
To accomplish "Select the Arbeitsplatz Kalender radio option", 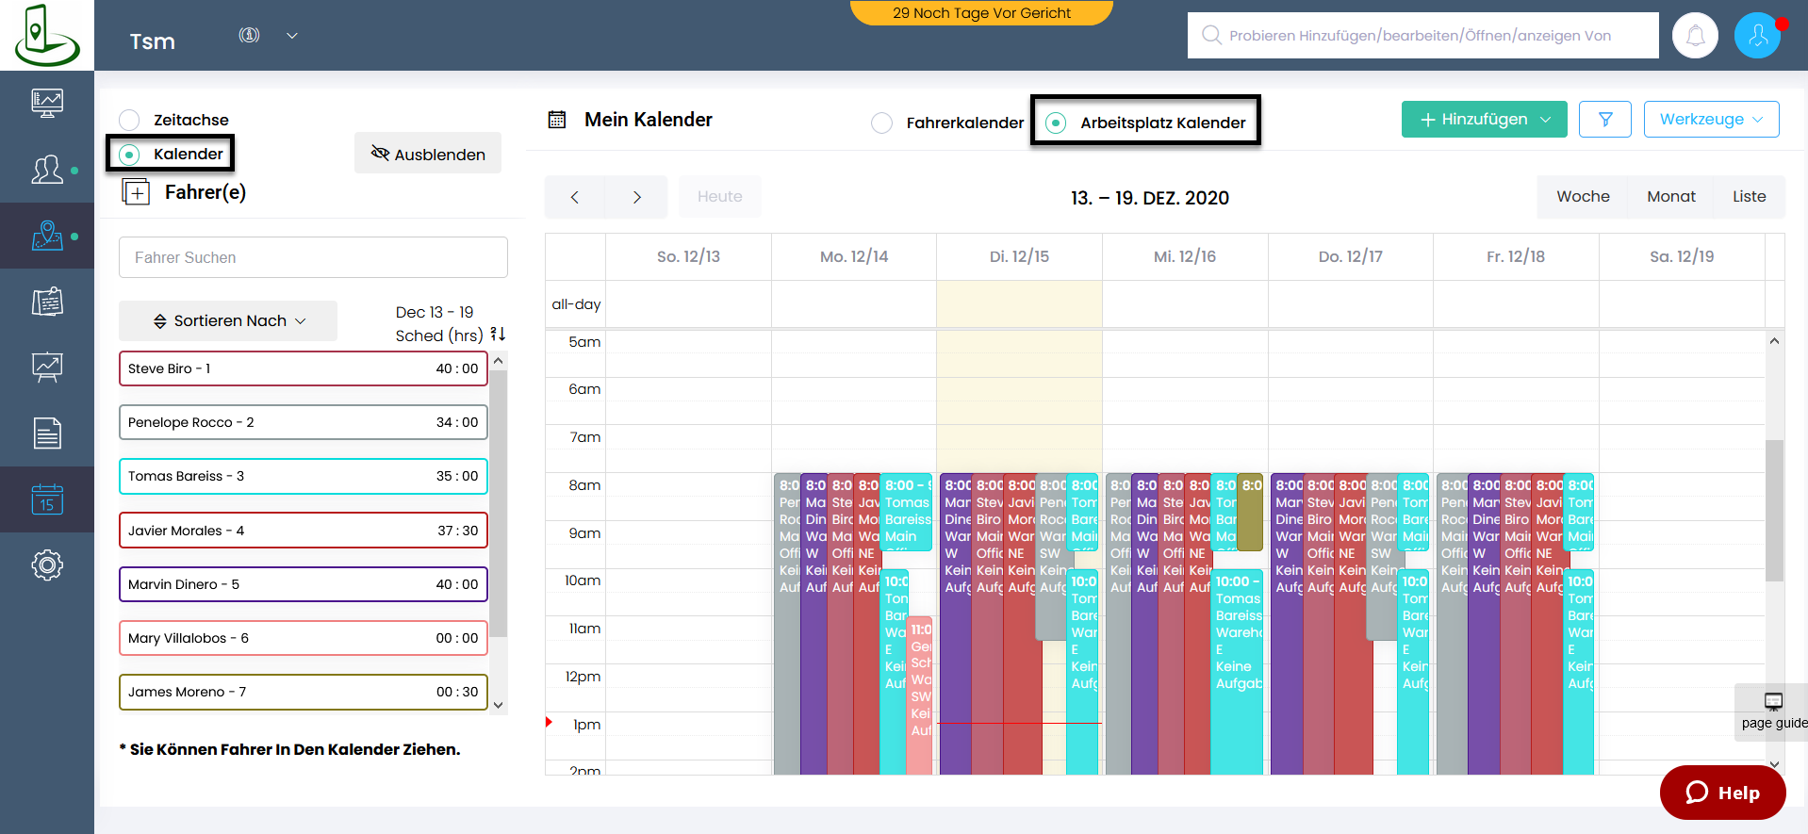I will [x=1057, y=123].
